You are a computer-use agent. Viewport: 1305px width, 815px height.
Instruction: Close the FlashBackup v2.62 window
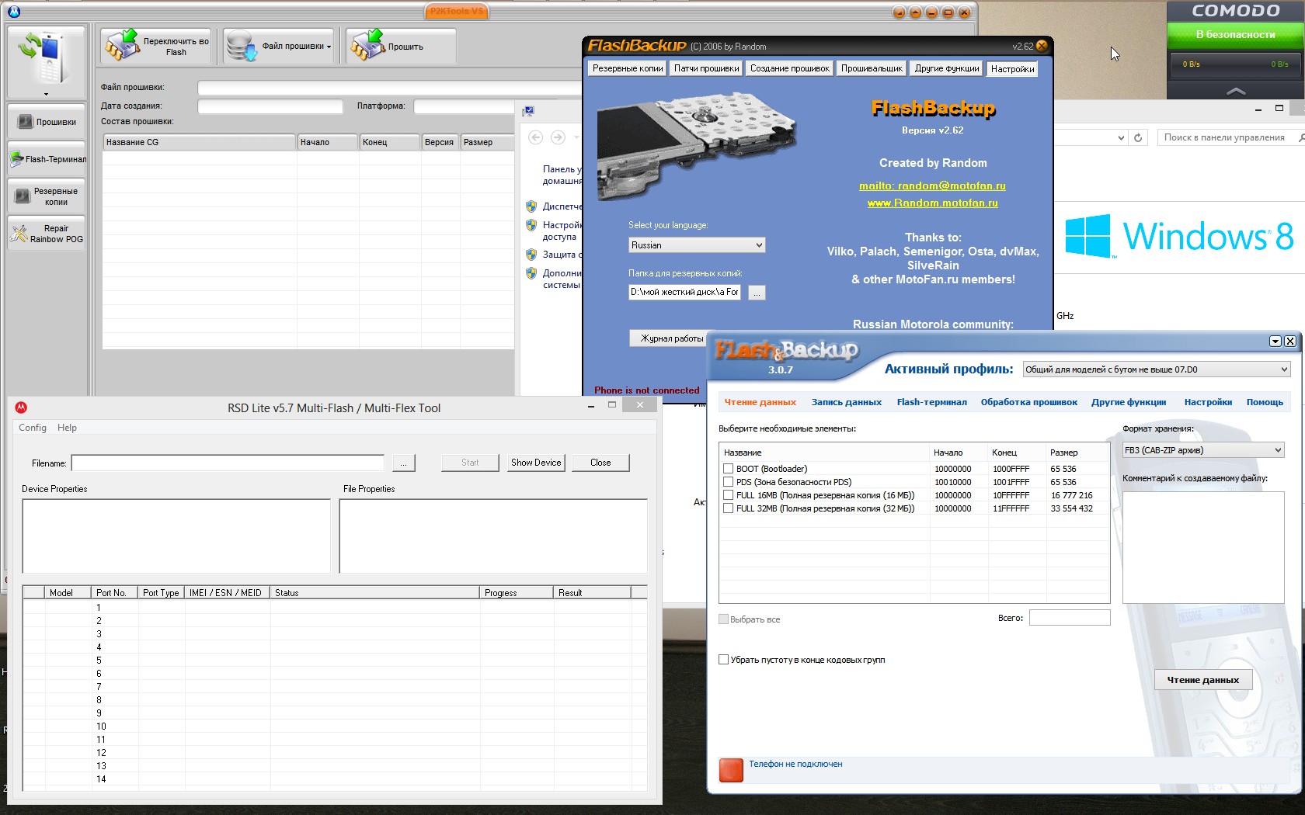(1042, 46)
